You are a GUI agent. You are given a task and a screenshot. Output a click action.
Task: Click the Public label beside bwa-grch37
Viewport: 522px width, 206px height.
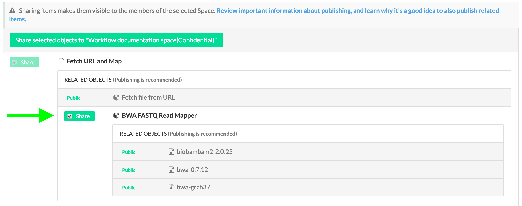tap(129, 188)
